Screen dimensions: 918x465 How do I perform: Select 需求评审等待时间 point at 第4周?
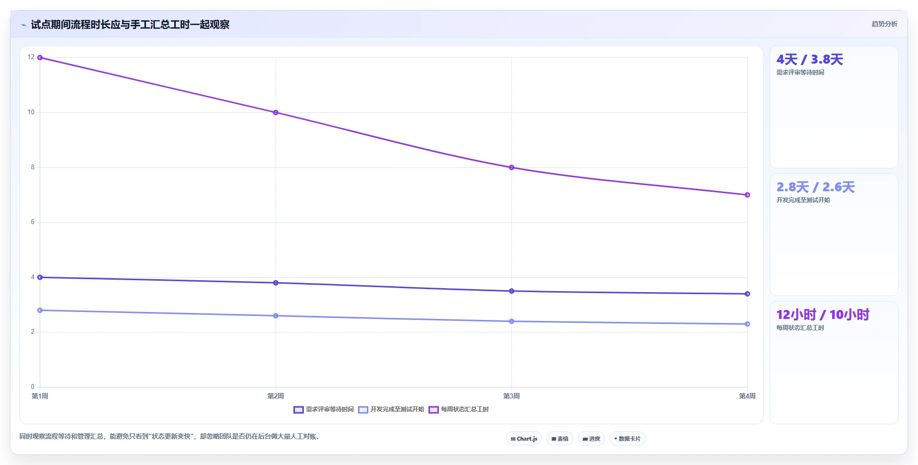(x=747, y=294)
